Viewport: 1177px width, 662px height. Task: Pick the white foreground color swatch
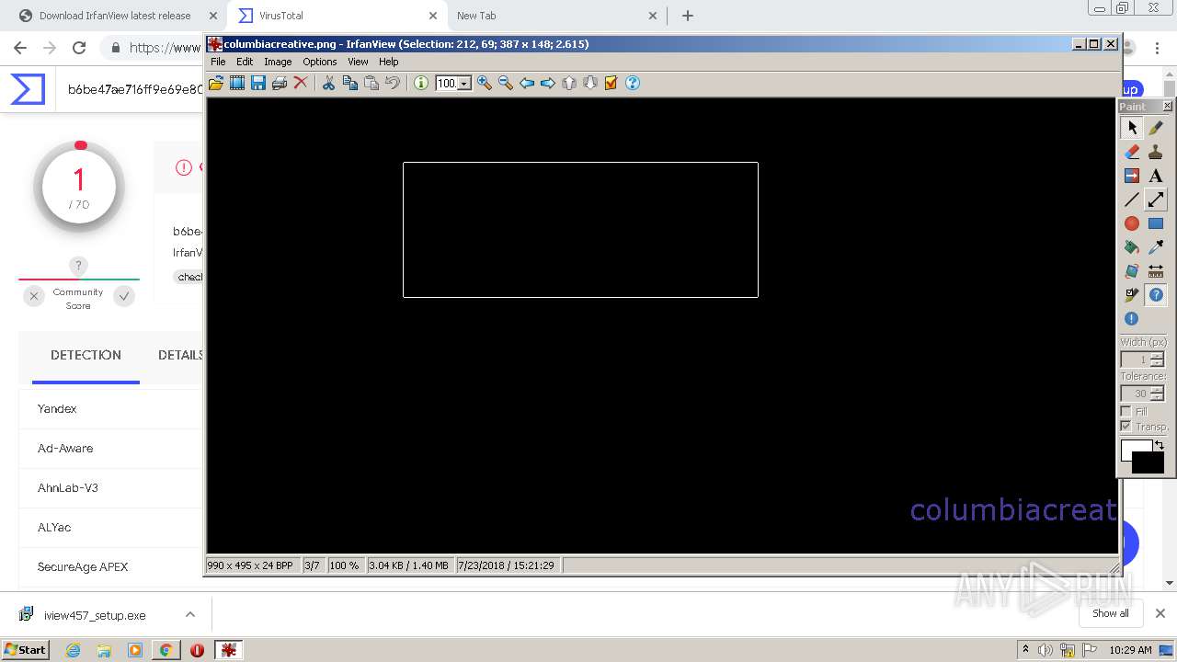coord(1133,448)
